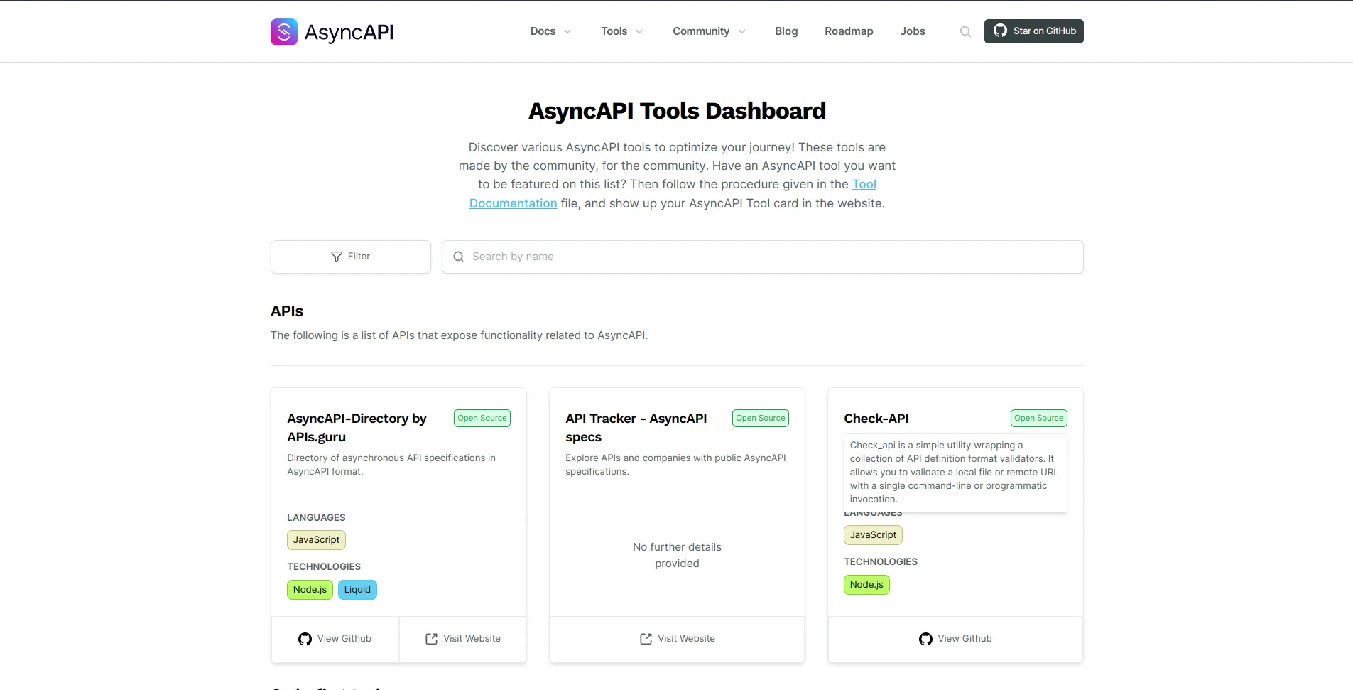Viewport: 1353px width, 690px height.
Task: Click JavaScript language tag on Check-API card
Action: tap(873, 535)
